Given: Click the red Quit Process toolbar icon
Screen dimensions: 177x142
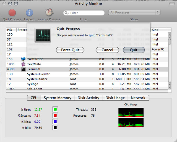Looking at the screenshot, I should (x=12, y=13).
